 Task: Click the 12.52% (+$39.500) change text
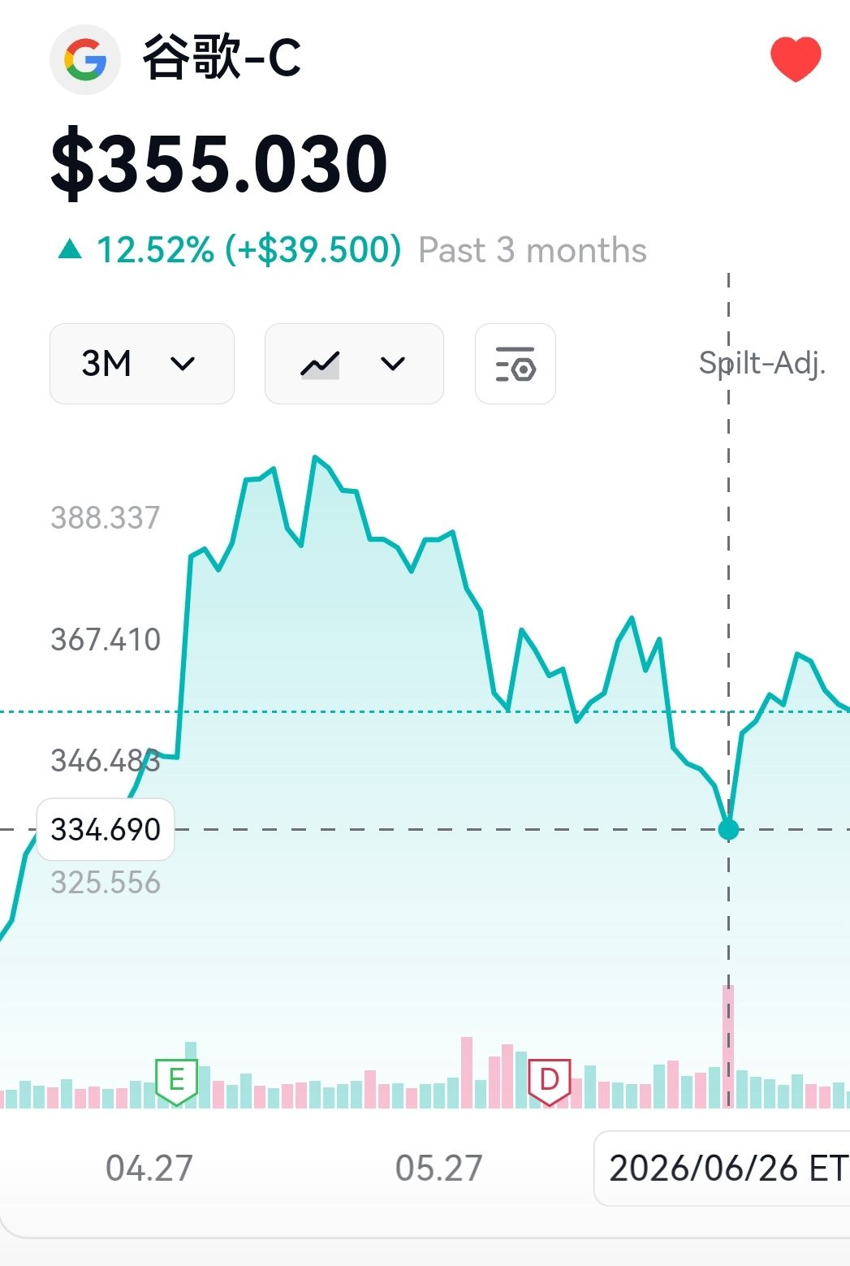[x=249, y=250]
